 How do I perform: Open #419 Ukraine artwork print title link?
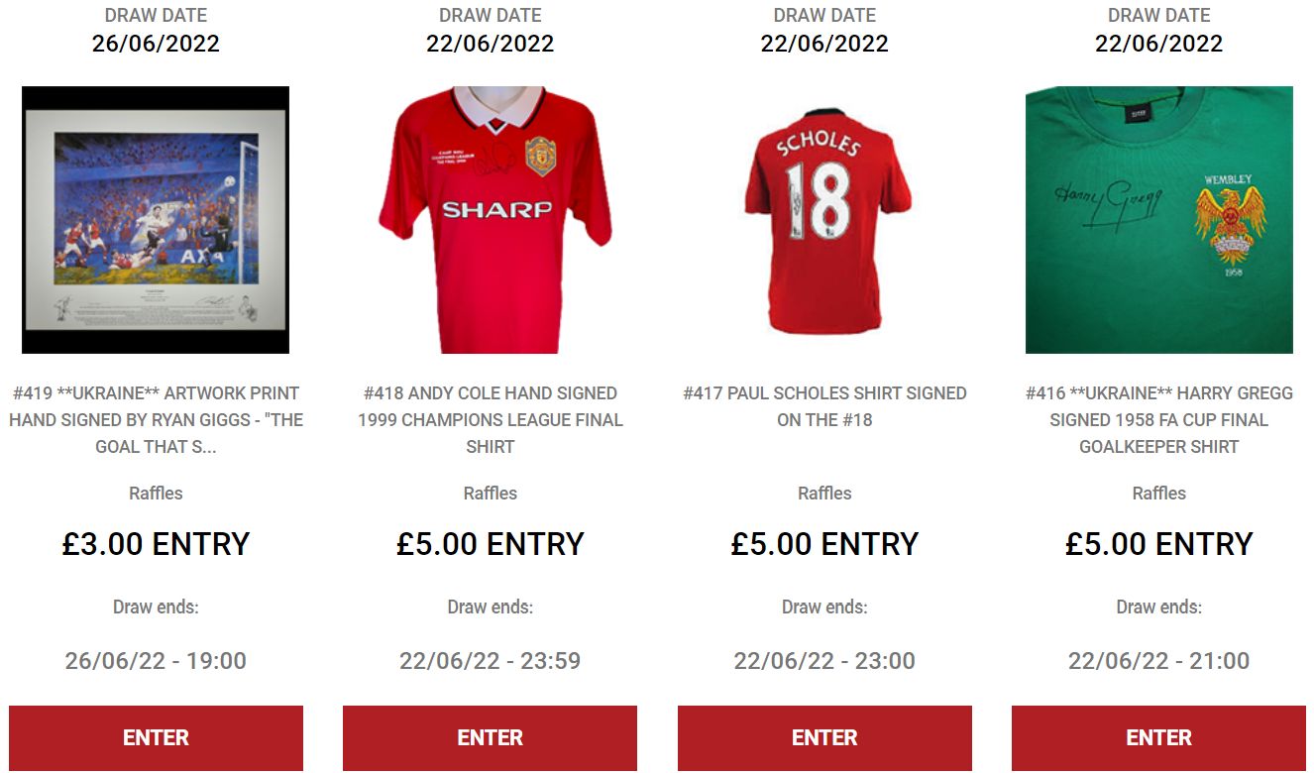(156, 420)
